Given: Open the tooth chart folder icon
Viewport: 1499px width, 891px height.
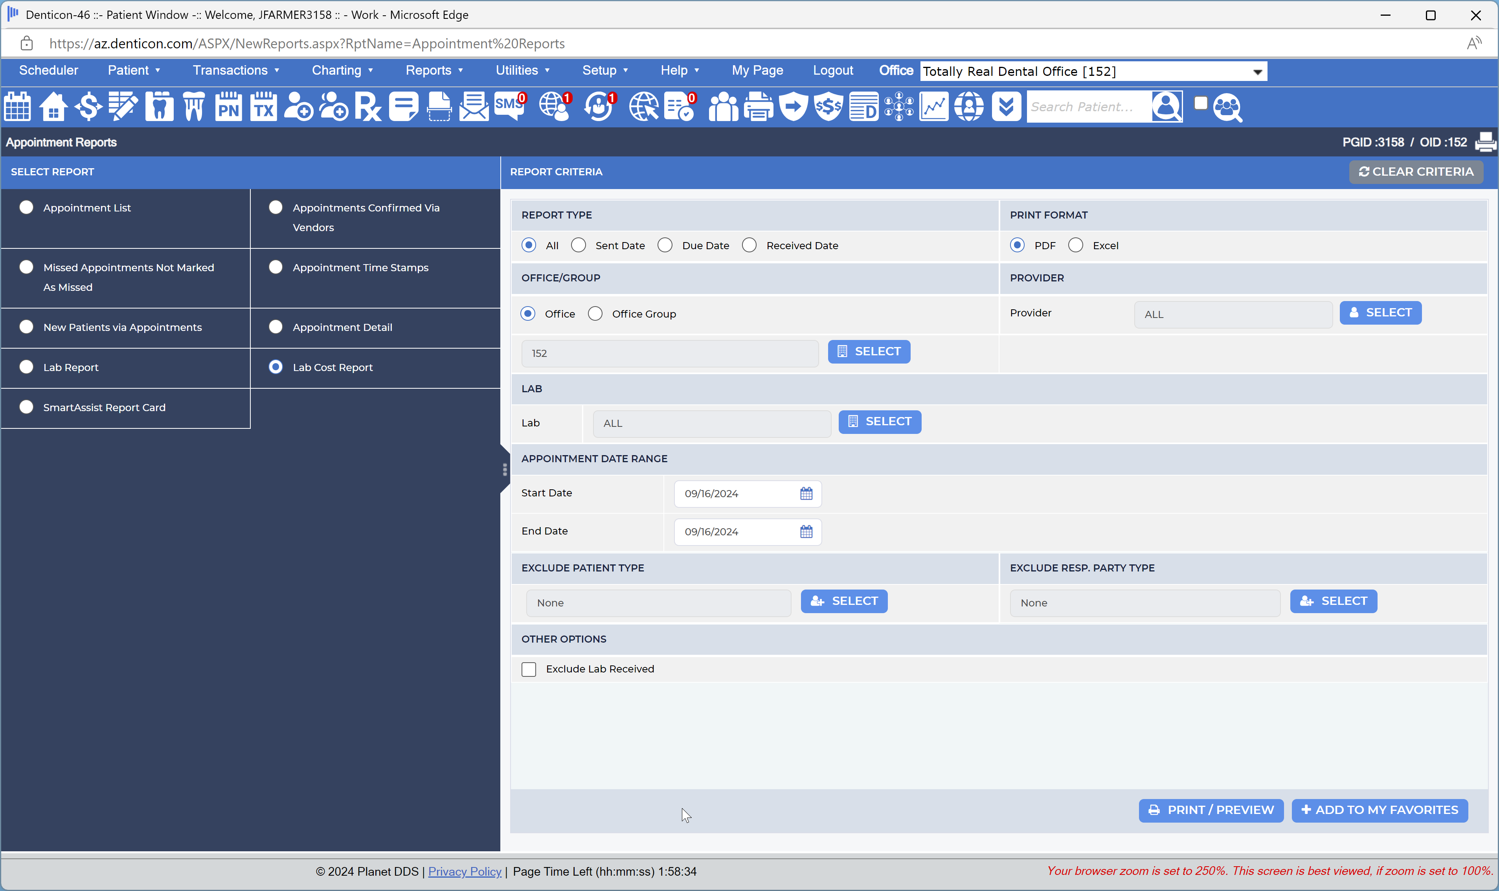Looking at the screenshot, I should tap(159, 107).
